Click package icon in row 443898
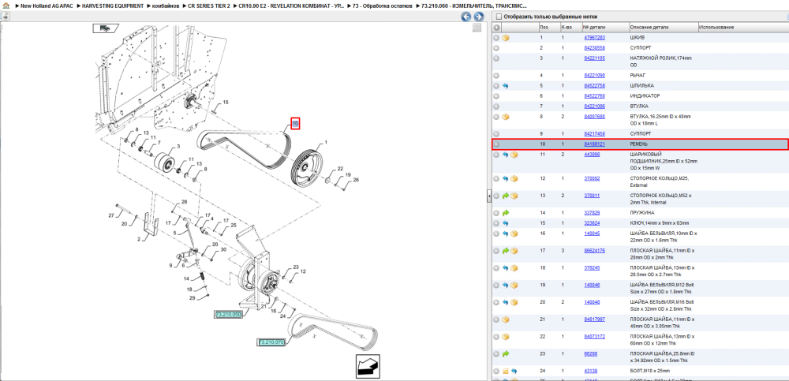This screenshot has height=381, width=789. pyautogui.click(x=514, y=155)
